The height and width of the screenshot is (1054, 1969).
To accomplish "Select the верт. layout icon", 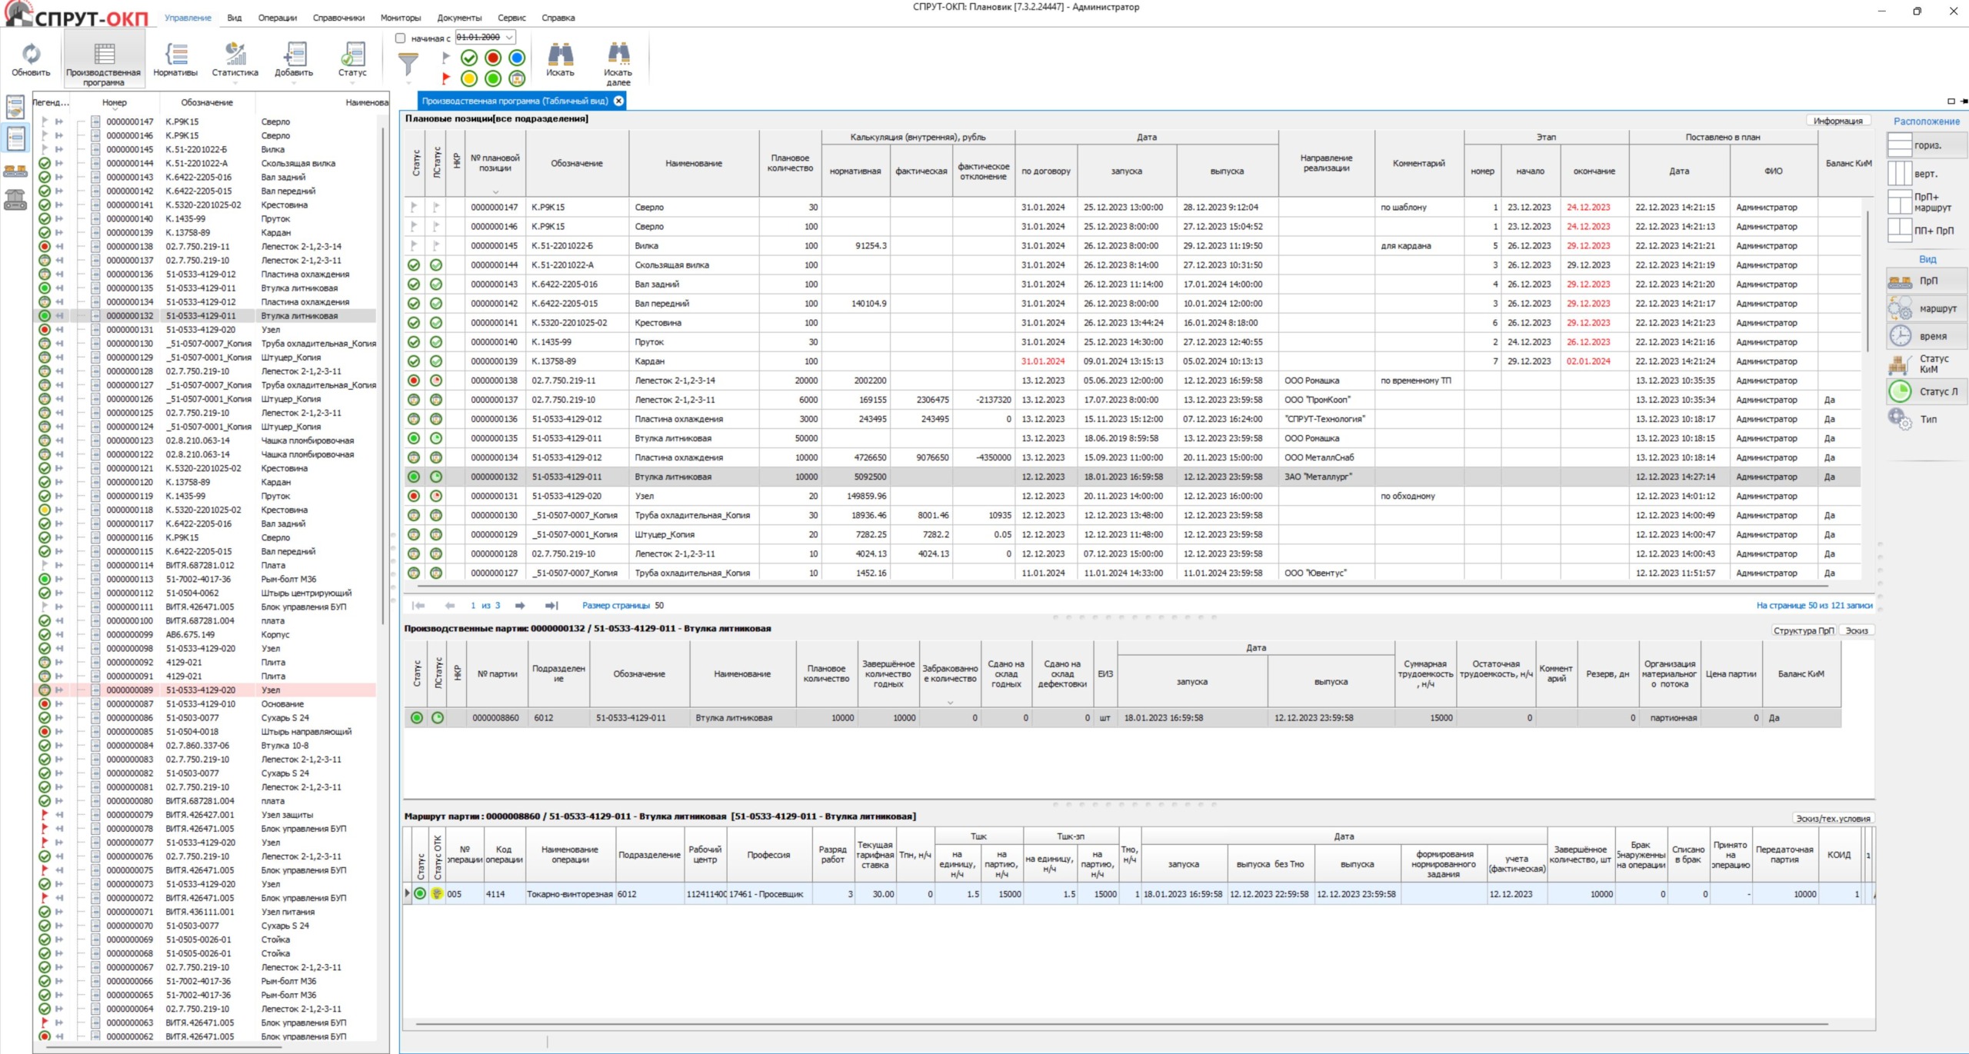I will (1900, 174).
